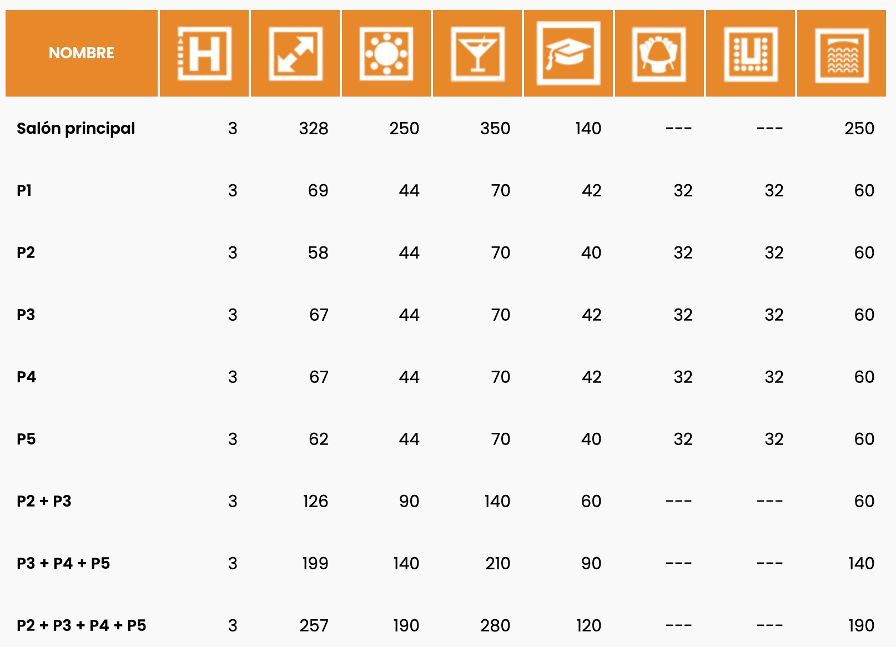Screen dimensions: 896x647
Task: Select the P3 + P4 + P5 row
Action: [x=63, y=564]
